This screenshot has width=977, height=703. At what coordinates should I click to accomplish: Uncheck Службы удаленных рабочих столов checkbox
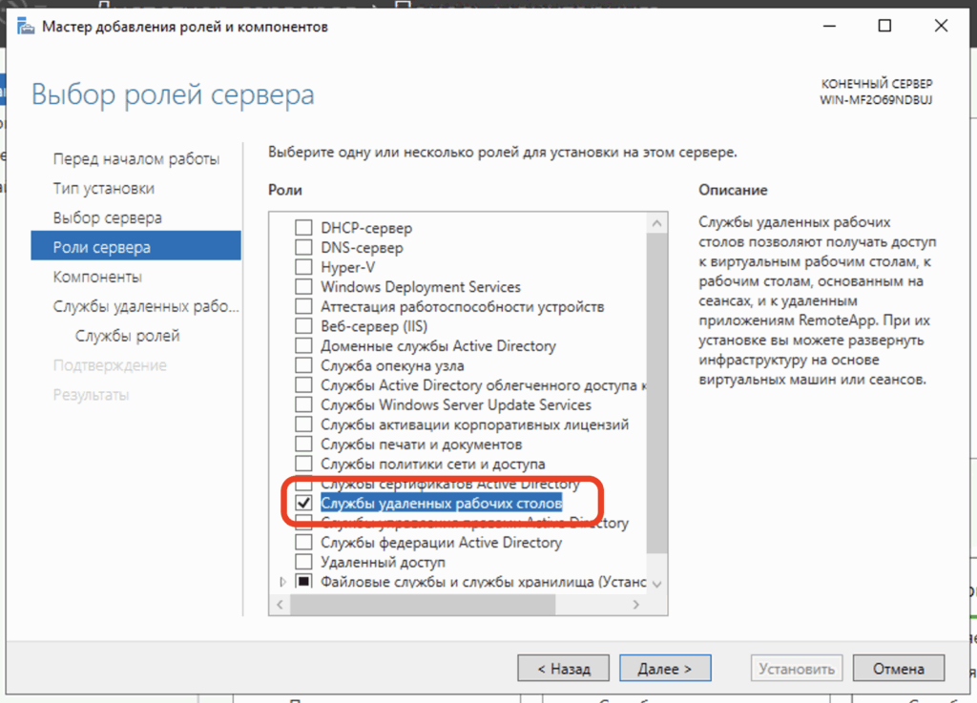click(303, 503)
